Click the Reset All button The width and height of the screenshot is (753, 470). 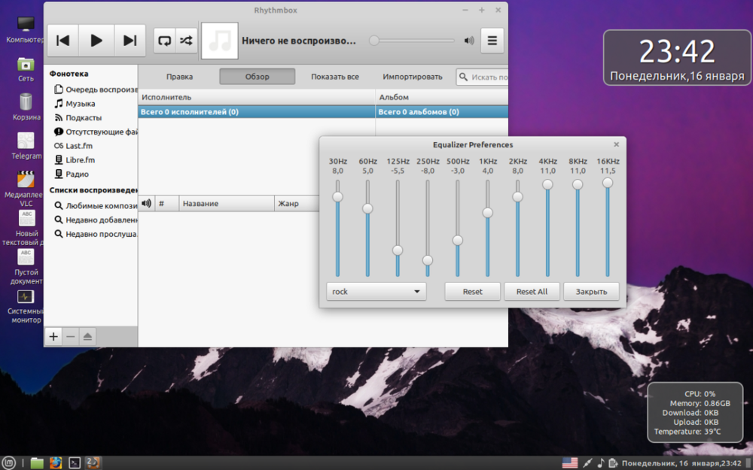[532, 292]
